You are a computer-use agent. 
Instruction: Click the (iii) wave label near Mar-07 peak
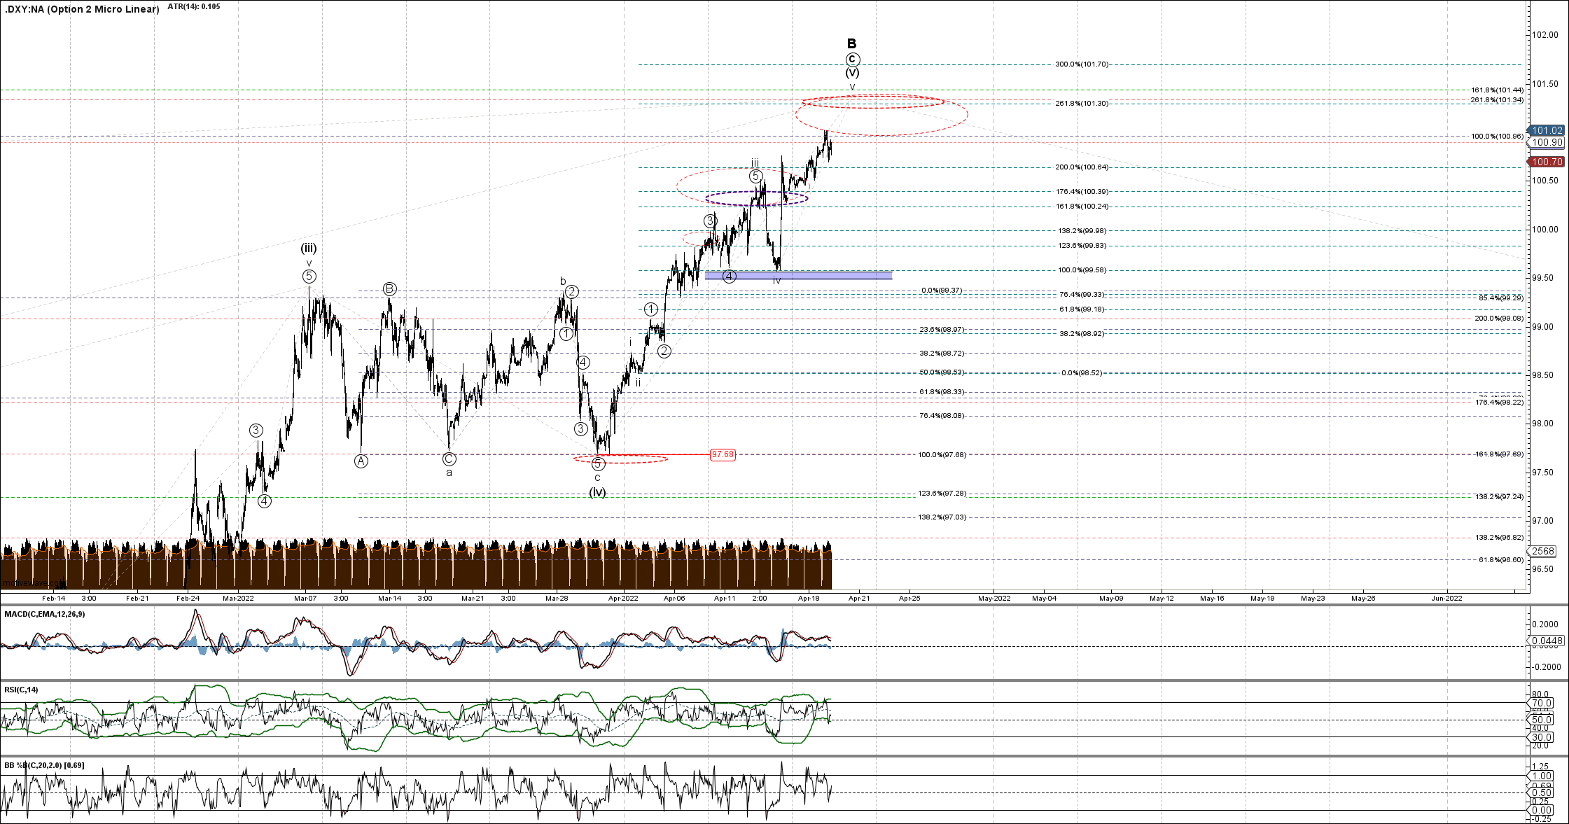tap(309, 248)
